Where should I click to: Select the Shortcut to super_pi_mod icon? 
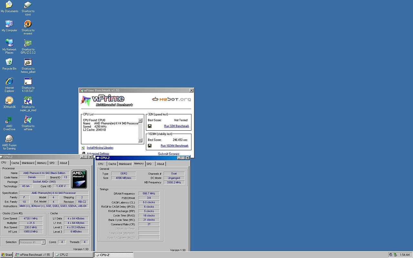[28, 104]
